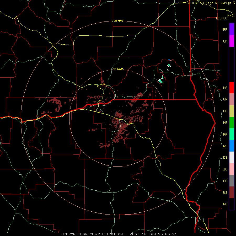Select the GR dusty pink legend swatch

pyautogui.click(x=232, y=99)
